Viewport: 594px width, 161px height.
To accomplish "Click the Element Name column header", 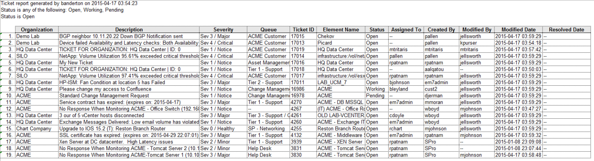I will pos(341,30).
